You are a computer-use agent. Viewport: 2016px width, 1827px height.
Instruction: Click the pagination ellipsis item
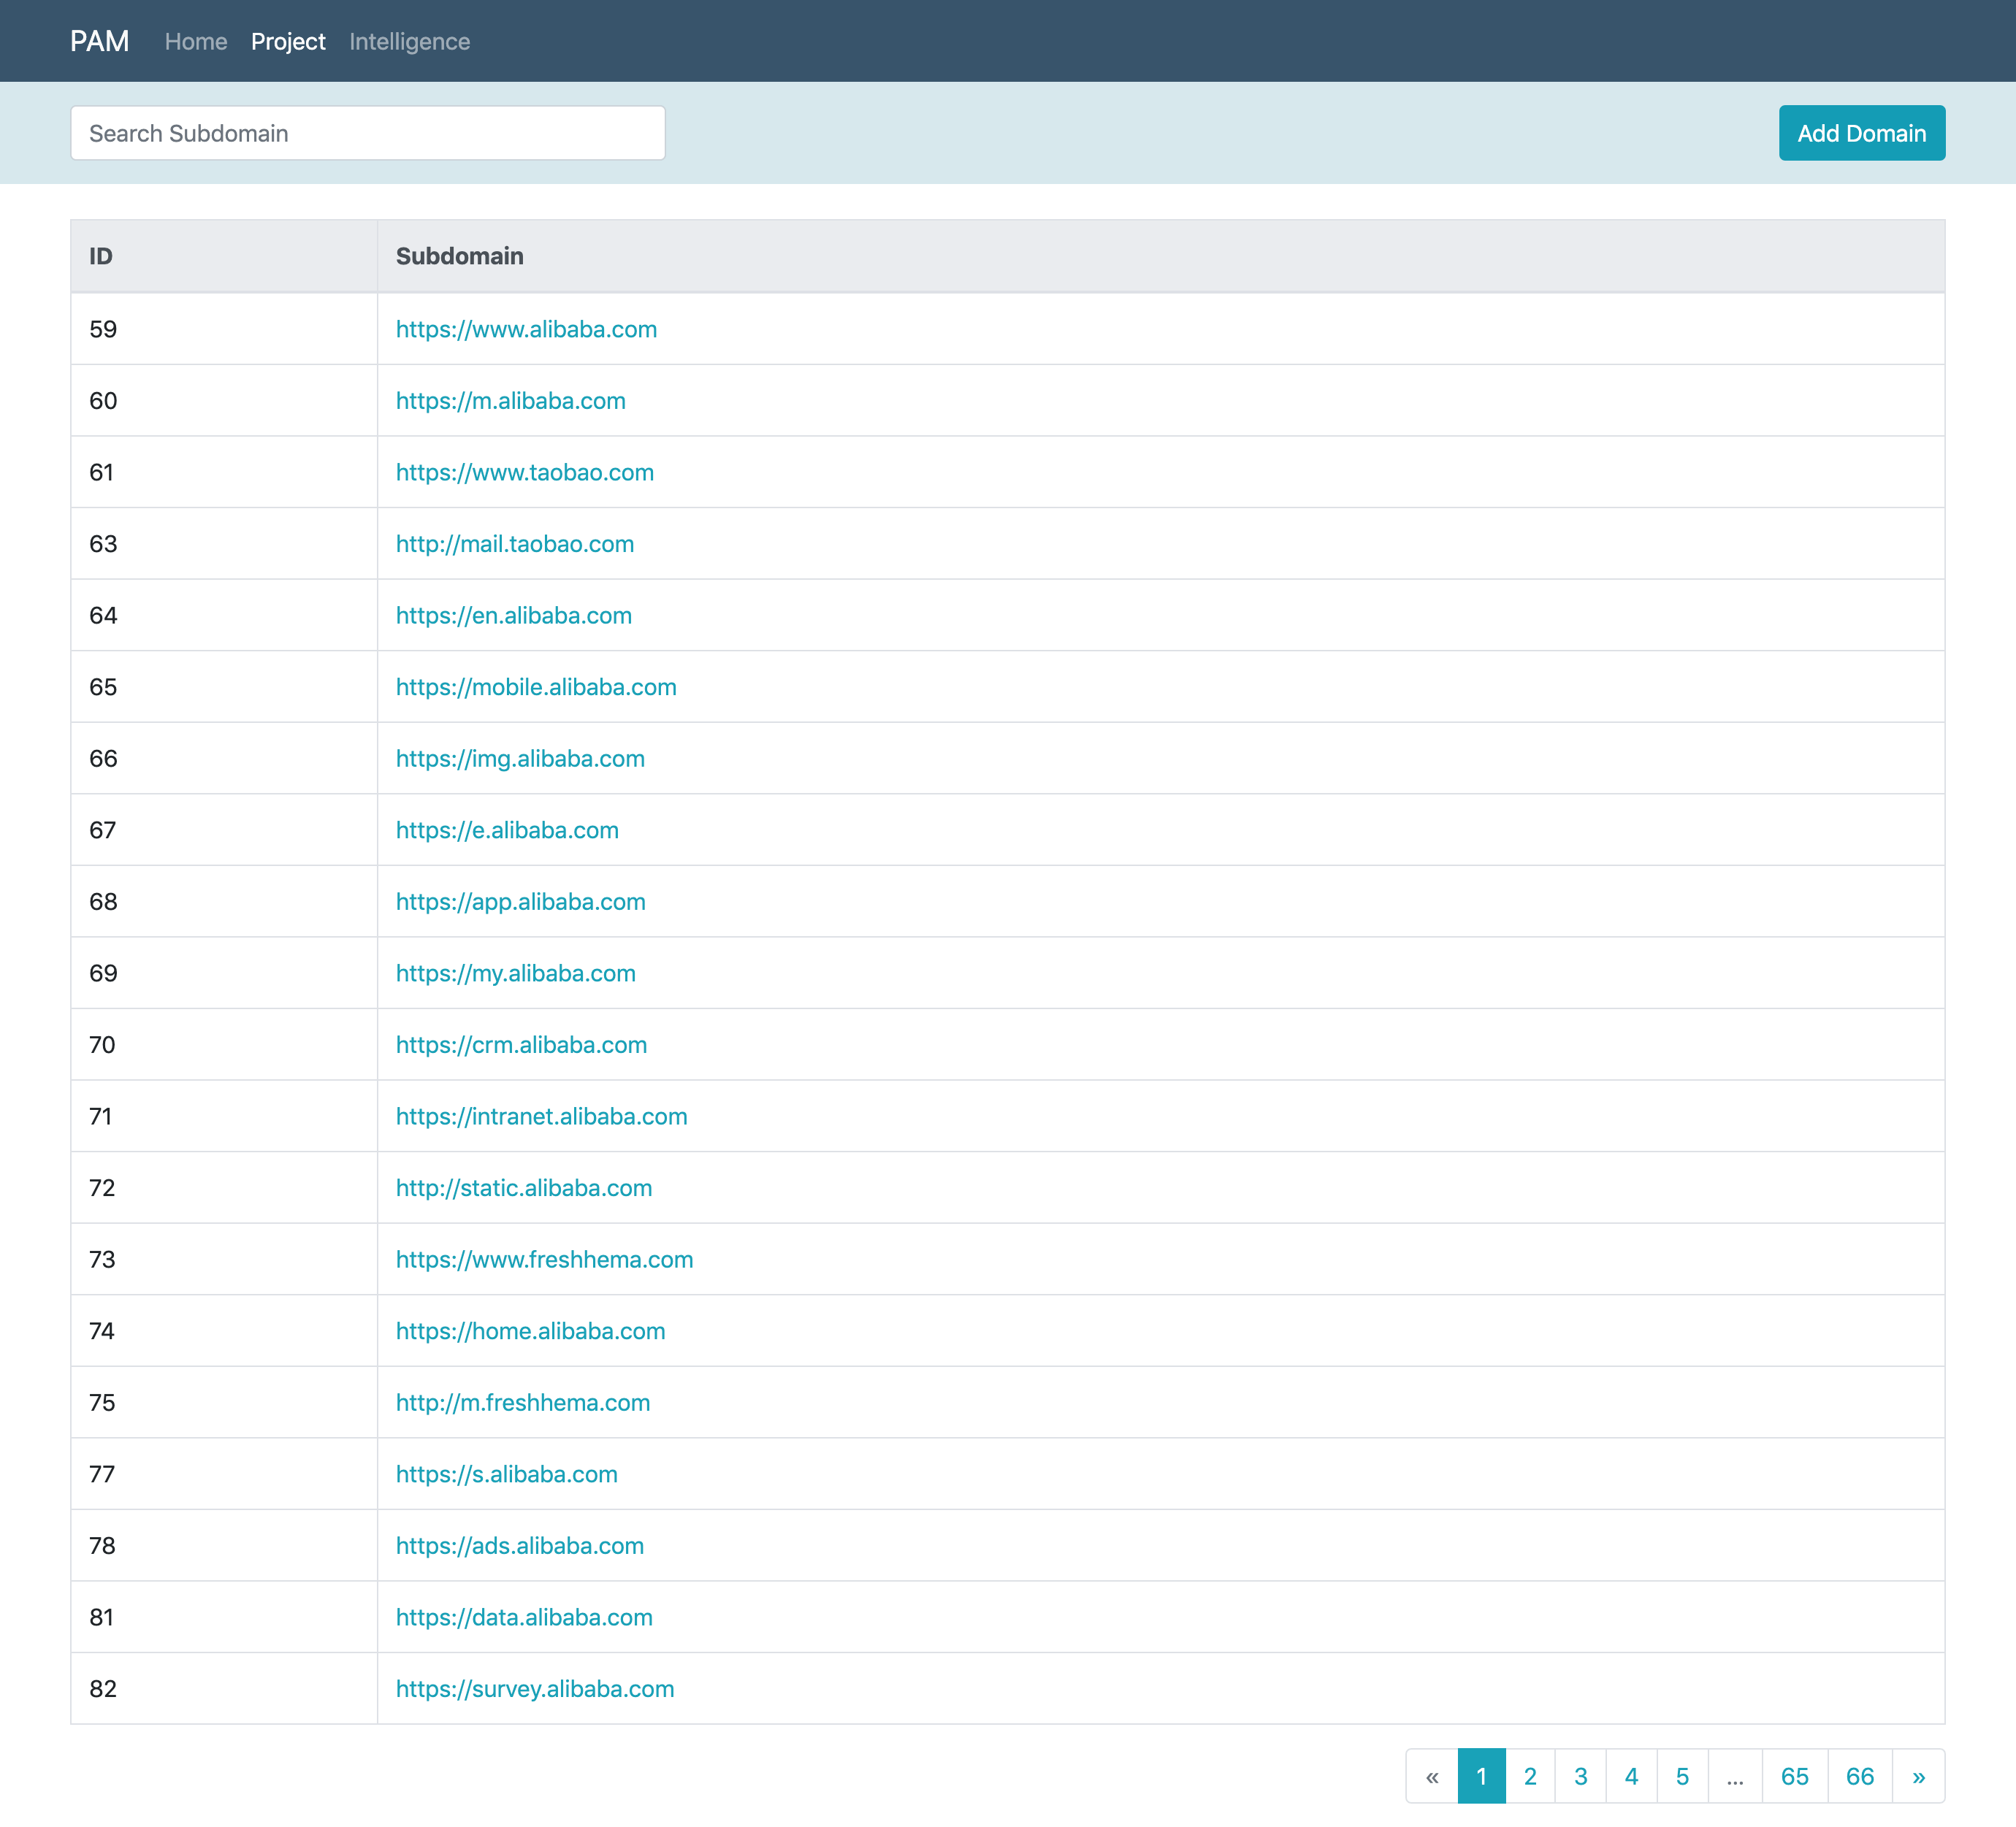coord(1735,1776)
